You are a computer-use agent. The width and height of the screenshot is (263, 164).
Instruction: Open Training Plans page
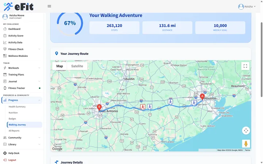click(x=16, y=74)
